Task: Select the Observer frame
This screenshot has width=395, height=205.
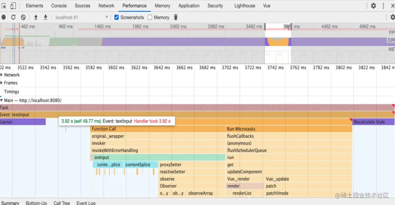Action: click(x=192, y=186)
